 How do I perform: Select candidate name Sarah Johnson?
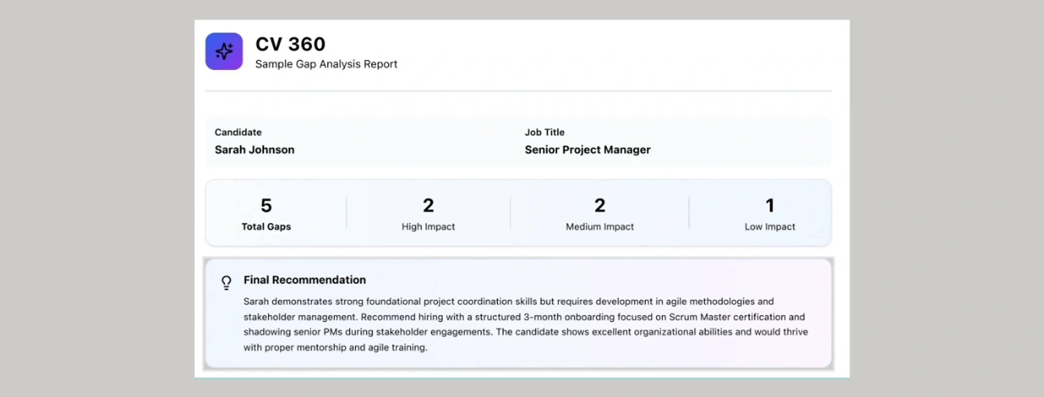pyautogui.click(x=254, y=150)
